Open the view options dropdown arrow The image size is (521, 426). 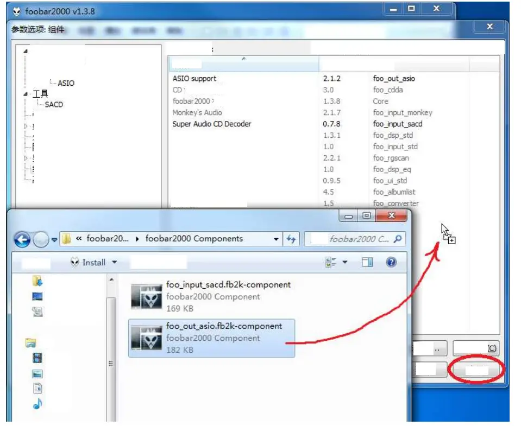click(345, 262)
